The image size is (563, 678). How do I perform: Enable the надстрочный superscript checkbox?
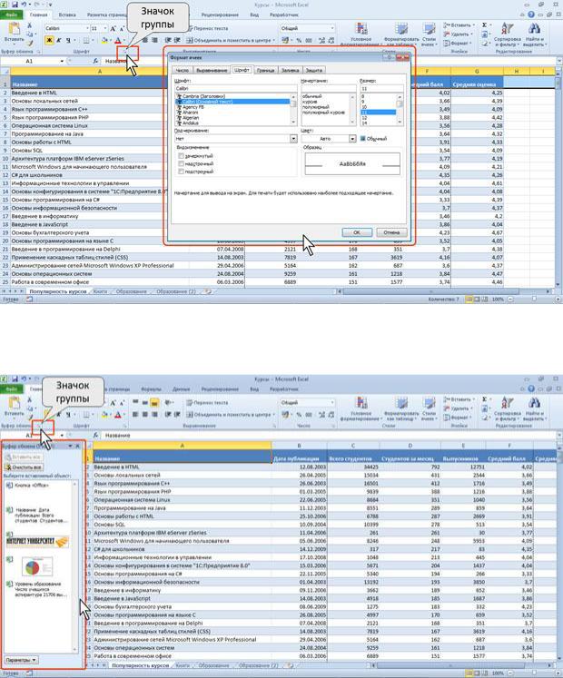tap(182, 164)
